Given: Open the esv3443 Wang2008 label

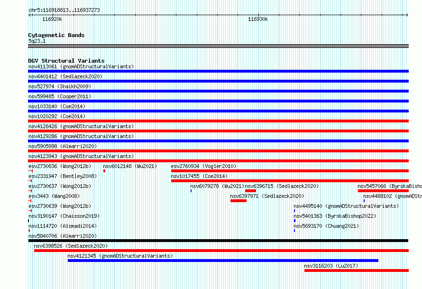Looking at the screenshot, I should coord(54,196).
